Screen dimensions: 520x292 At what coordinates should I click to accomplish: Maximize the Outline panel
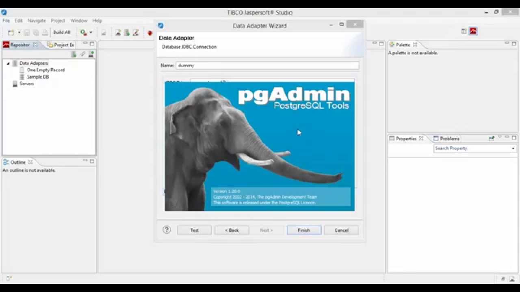point(92,161)
